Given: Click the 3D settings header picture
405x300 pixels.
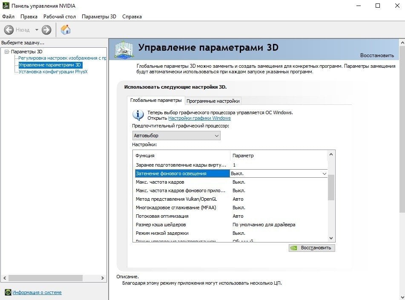Looking at the screenshot, I should [x=124, y=49].
